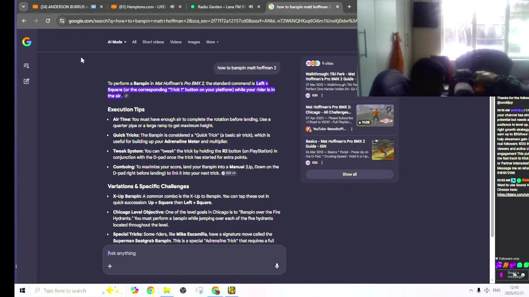Click the 9 sites source summary
The width and height of the screenshot is (529, 297).
pos(319,63)
